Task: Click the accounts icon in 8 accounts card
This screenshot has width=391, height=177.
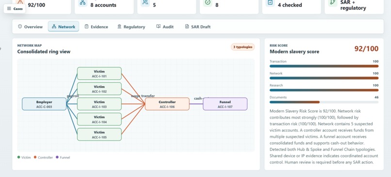Action: [x=82, y=3]
